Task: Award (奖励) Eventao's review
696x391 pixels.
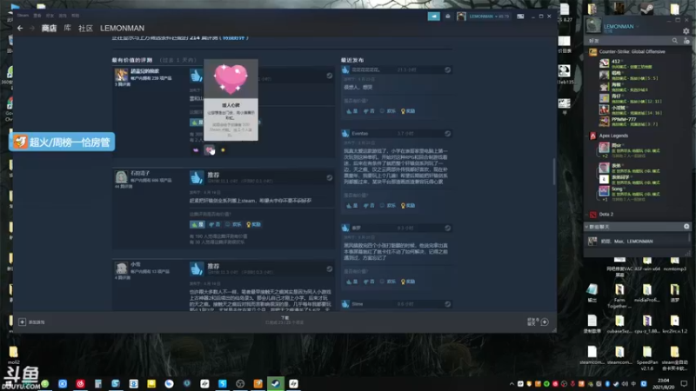Action: [408, 206]
